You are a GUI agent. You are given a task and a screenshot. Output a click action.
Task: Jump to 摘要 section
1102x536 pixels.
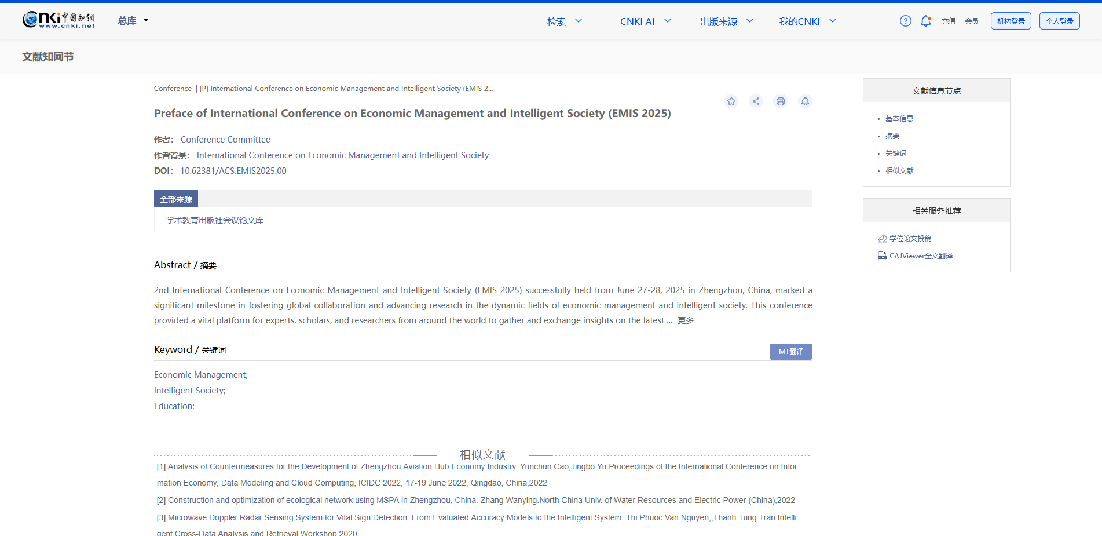892,136
